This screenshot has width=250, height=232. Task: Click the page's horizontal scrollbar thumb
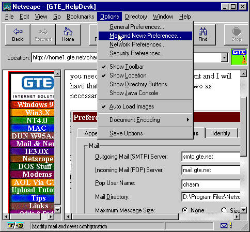coord(125,216)
